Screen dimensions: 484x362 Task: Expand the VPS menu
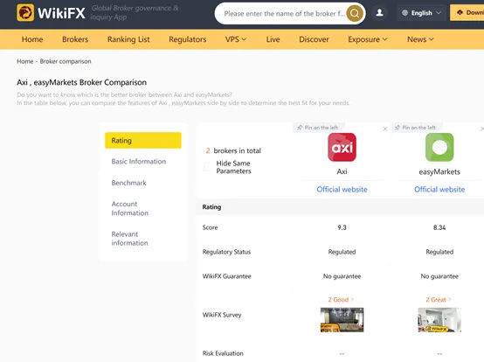(x=236, y=39)
